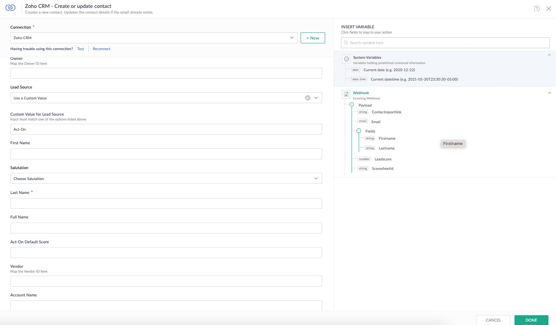Image resolution: width=556 pixels, height=325 pixels.
Task: Click the string type tag beside Firstname
Action: point(370,139)
